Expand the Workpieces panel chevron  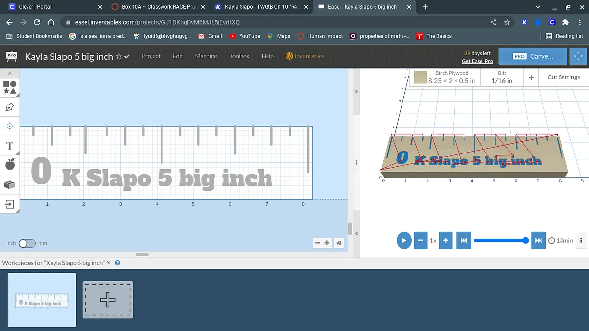click(x=109, y=263)
